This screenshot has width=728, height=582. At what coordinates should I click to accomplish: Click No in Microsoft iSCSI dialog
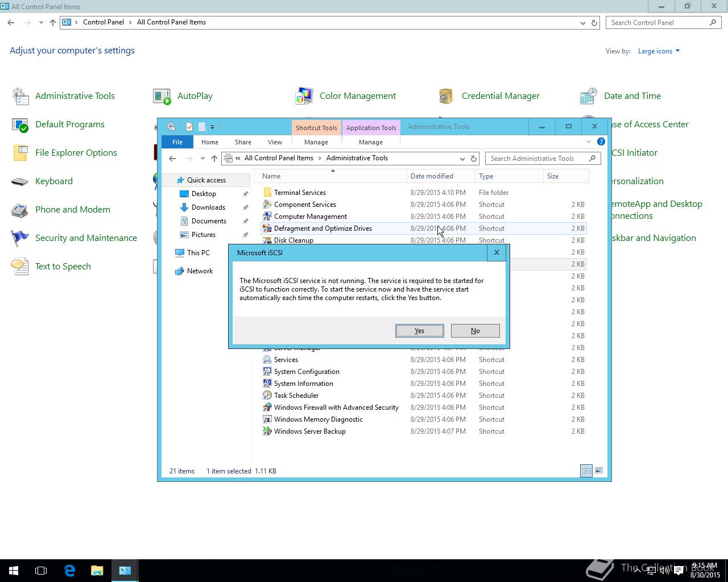tap(475, 331)
